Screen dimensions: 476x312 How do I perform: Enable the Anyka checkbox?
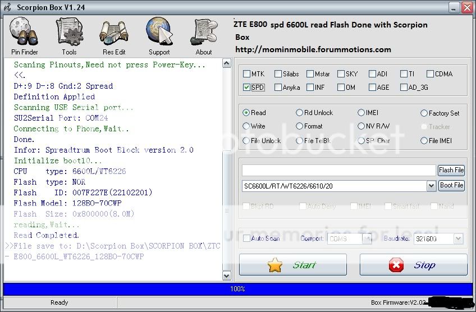pyautogui.click(x=278, y=88)
